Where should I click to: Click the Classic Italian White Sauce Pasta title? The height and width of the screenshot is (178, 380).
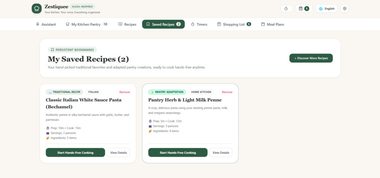[83, 103]
